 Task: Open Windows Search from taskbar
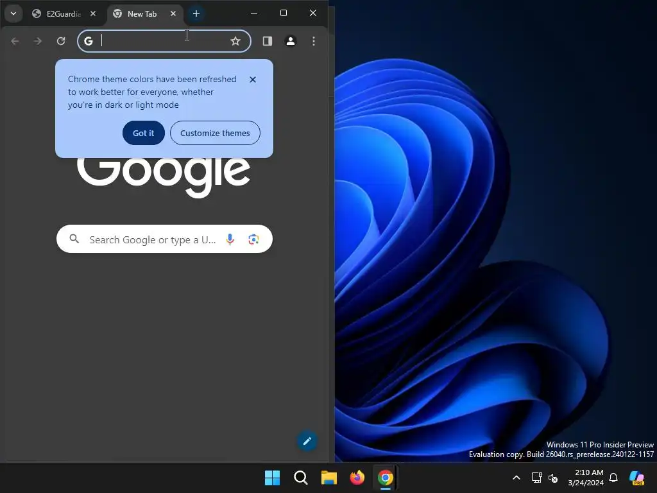301,478
